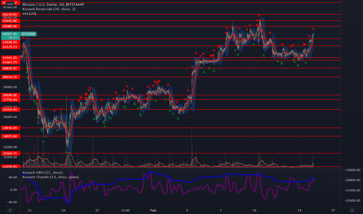The height and width of the screenshot is (214, 363).
Task: Click the 39000.00 axis value
Action: 10,87
